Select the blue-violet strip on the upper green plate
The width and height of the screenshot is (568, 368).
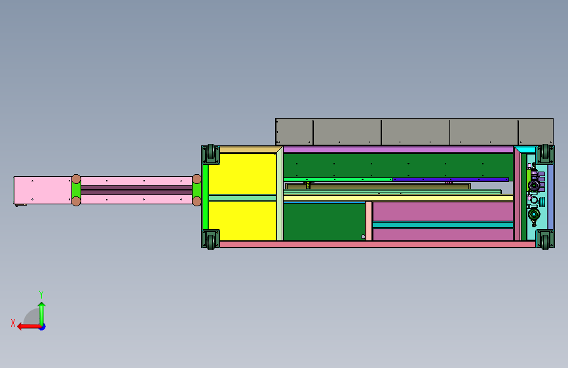[x=451, y=179]
